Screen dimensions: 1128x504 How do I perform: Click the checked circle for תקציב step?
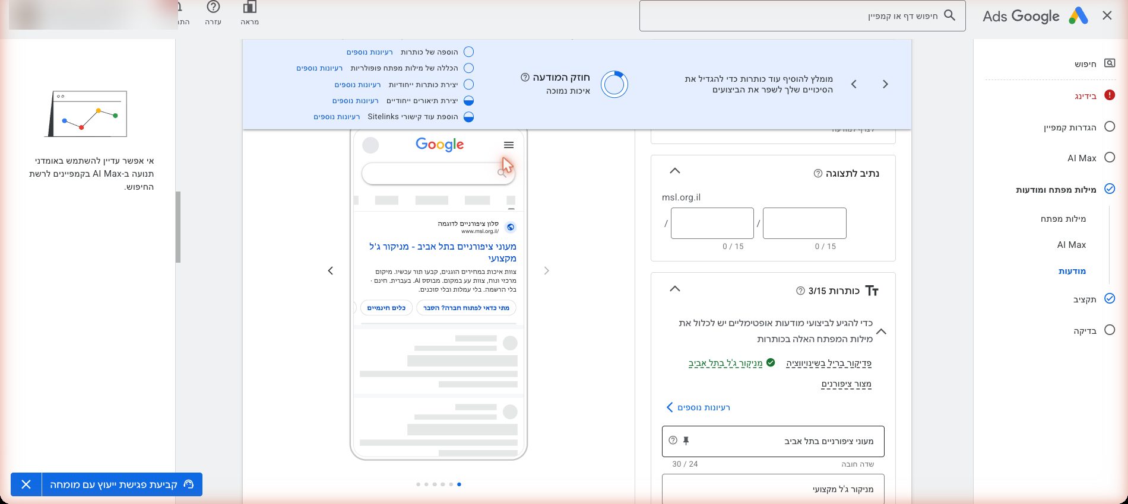[1110, 298]
